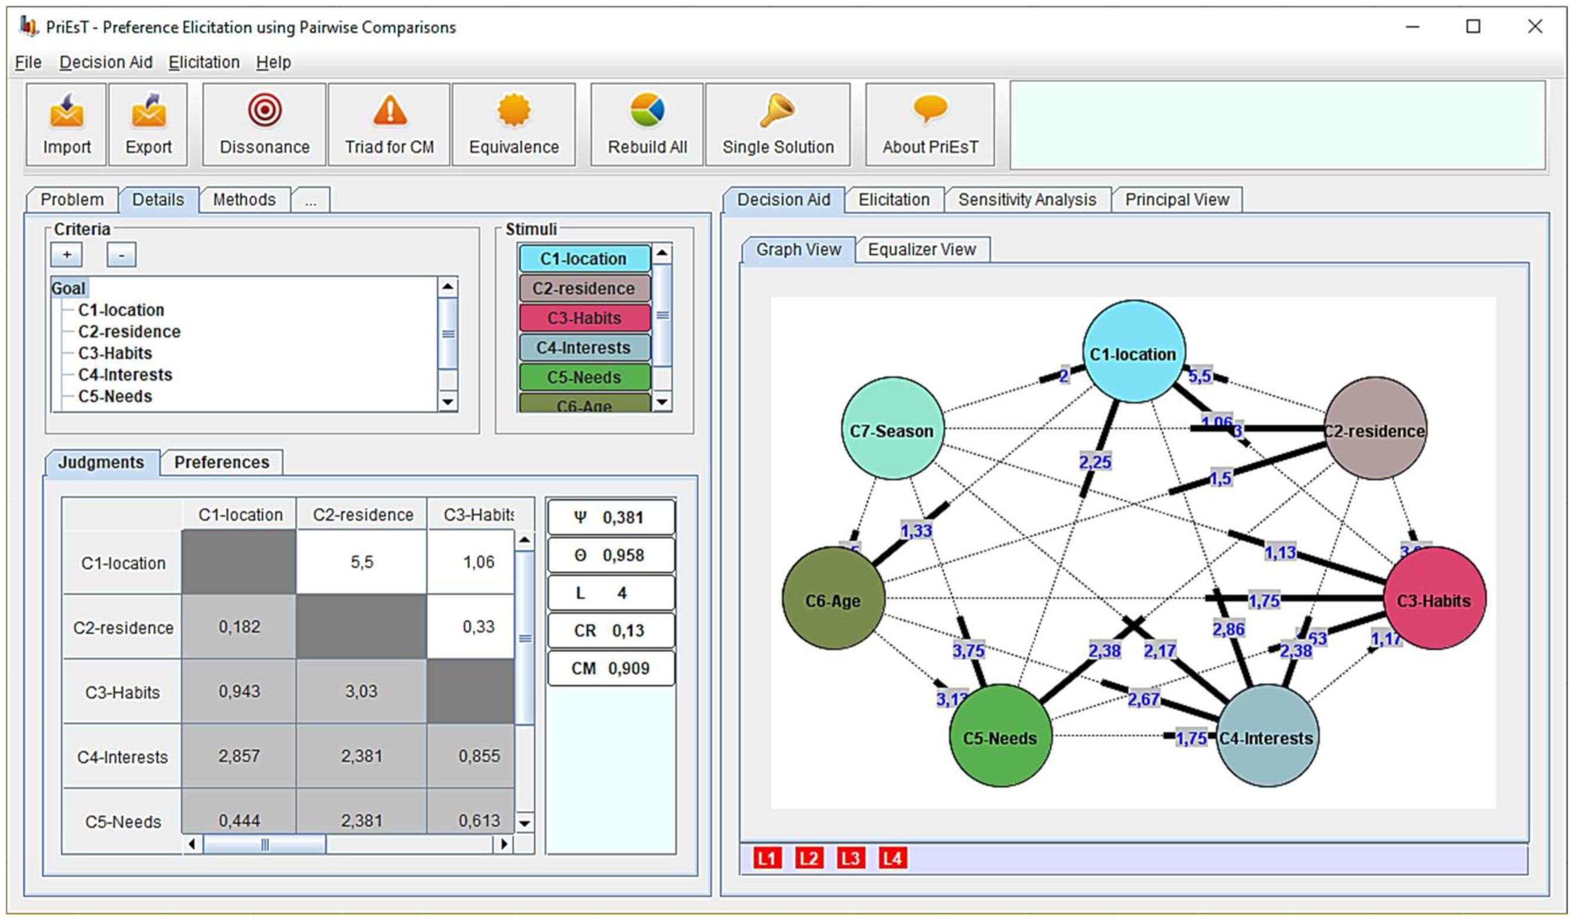Switch to the Equalizer View tab

[922, 250]
